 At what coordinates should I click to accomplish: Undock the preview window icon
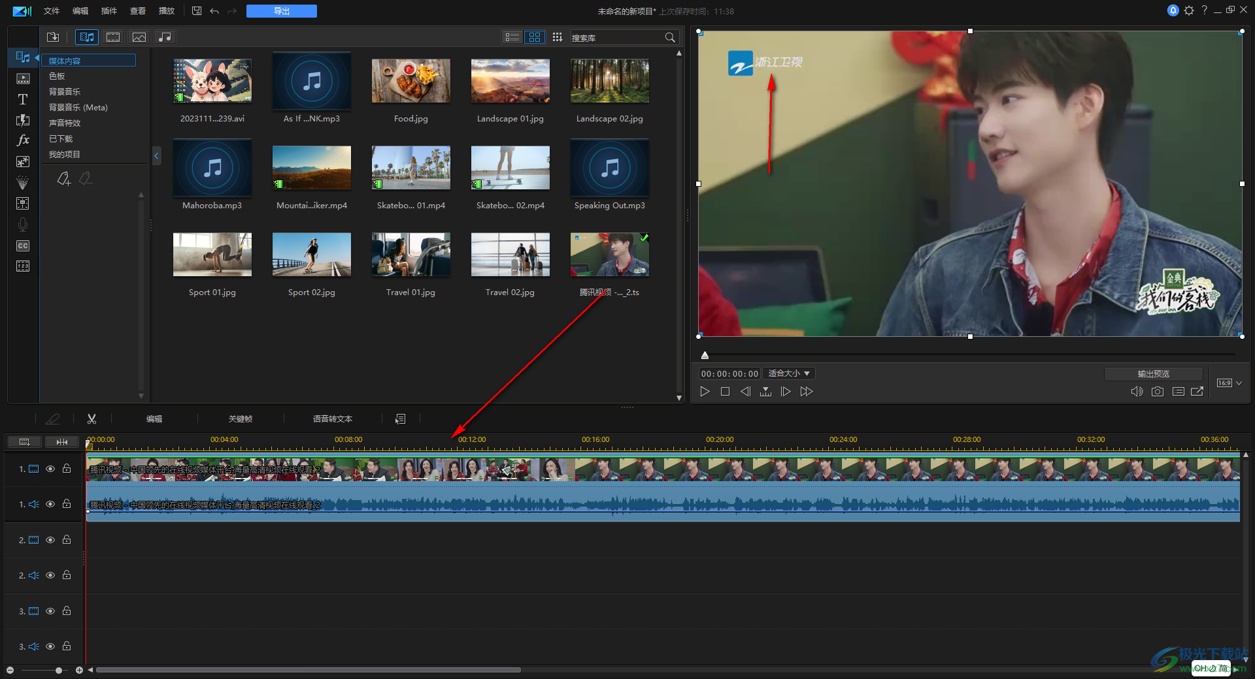[1197, 392]
